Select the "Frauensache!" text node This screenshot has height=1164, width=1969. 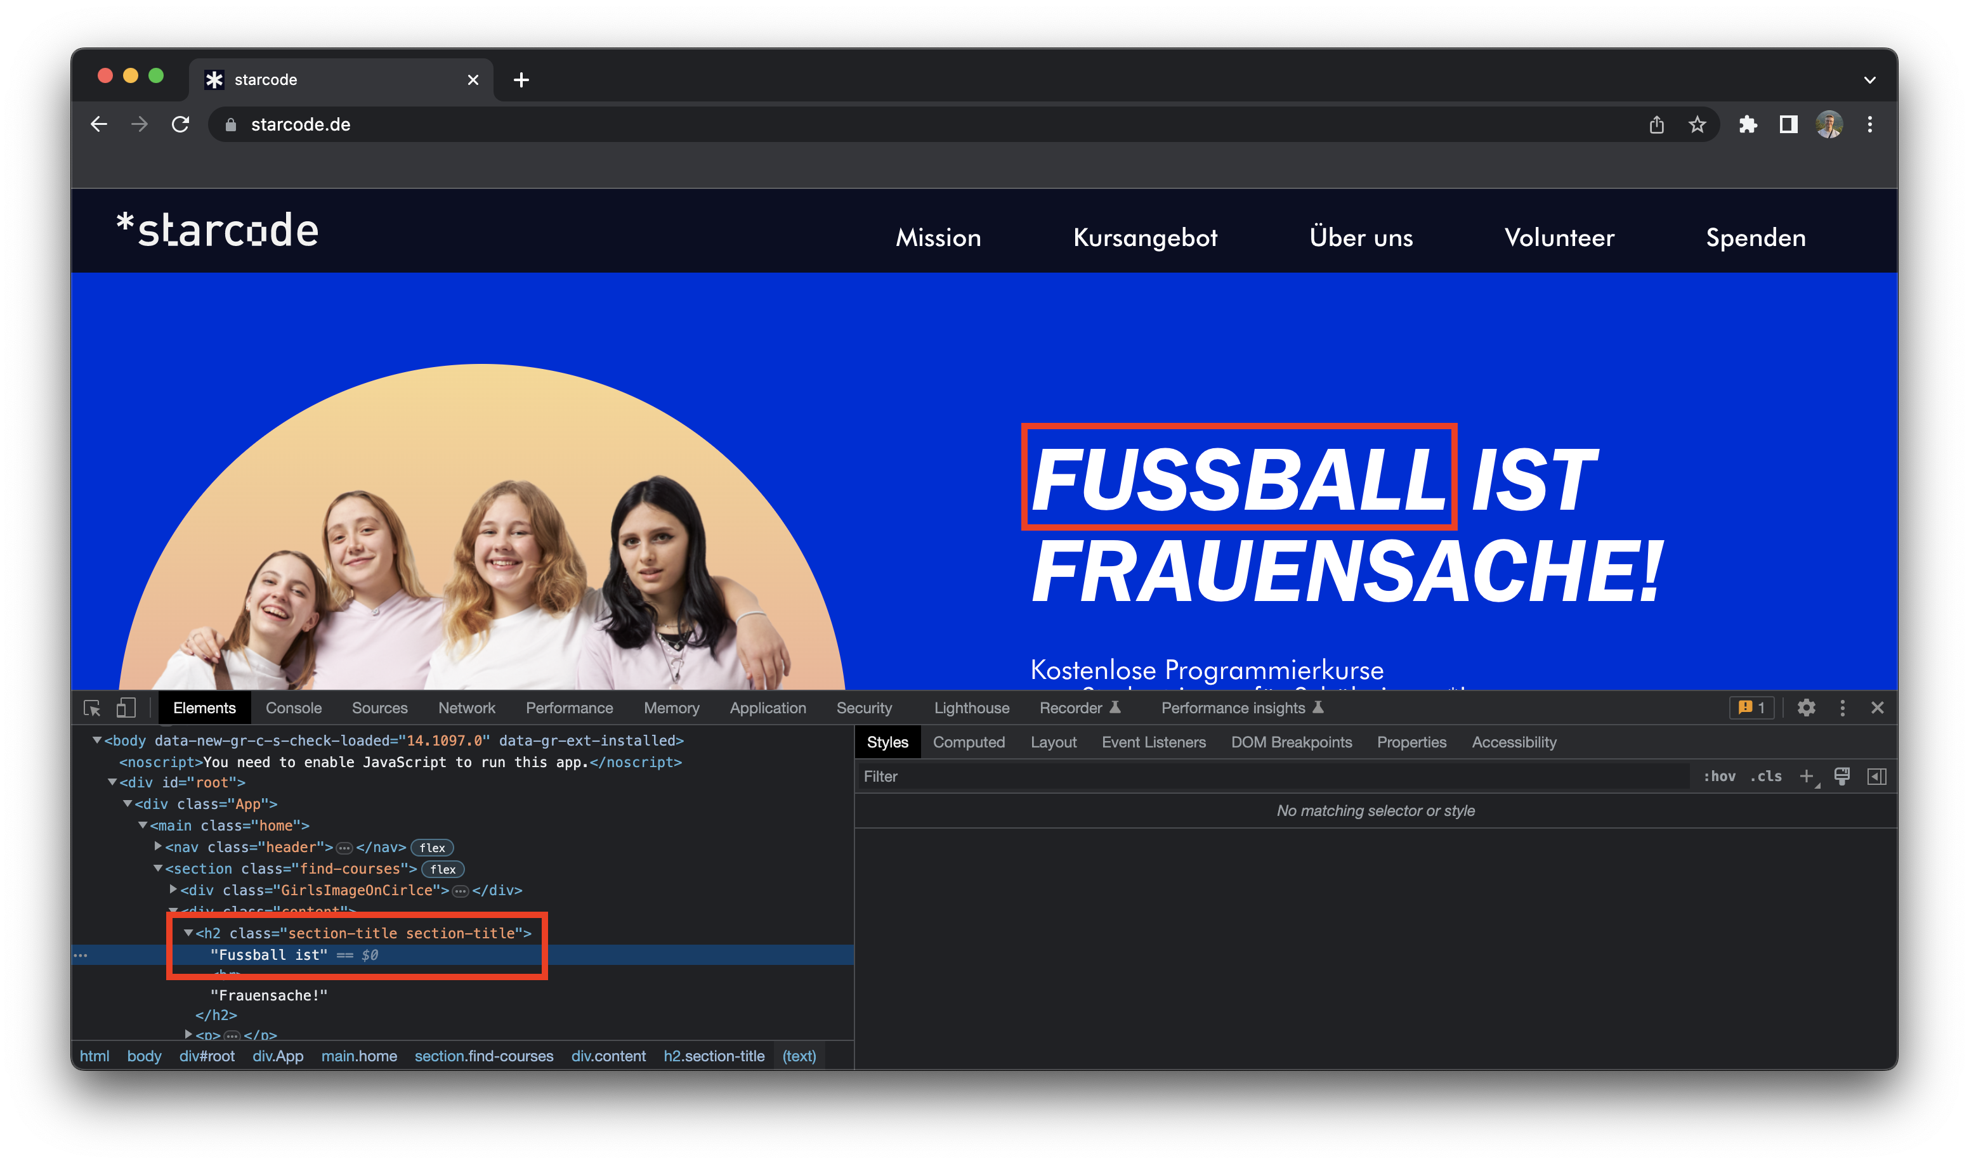click(268, 995)
